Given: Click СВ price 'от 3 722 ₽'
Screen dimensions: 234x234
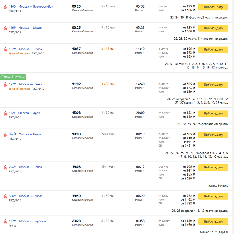Looking at the screenshot, I should tap(188, 203).
